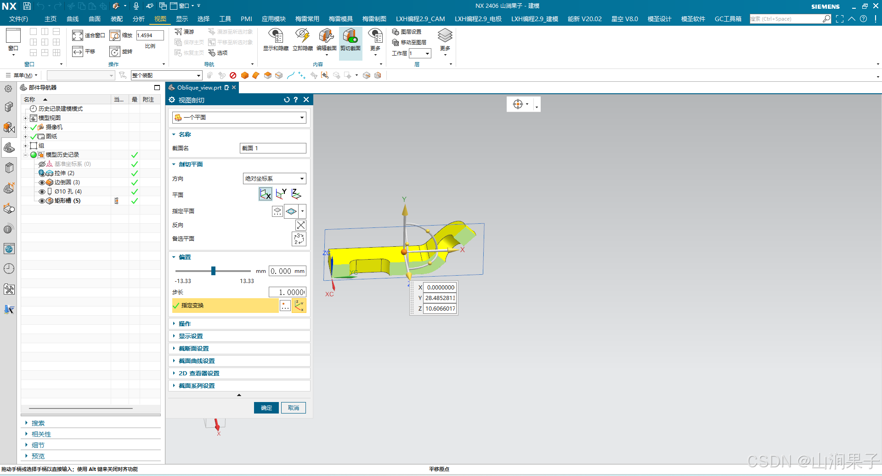Toggle the 组 checkbox in navigator
Image resolution: width=882 pixels, height=476 pixels.
(33, 146)
